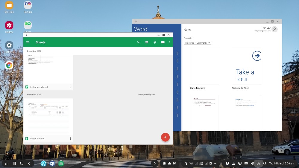Image resolution: width=299 pixels, height=168 pixels.
Task: Maximize the Word window
Action: pos(272,22)
